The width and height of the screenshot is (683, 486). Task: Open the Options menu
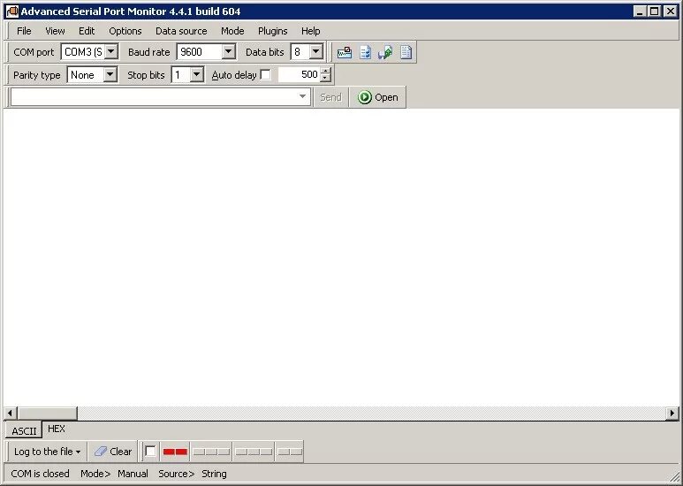pyautogui.click(x=125, y=31)
